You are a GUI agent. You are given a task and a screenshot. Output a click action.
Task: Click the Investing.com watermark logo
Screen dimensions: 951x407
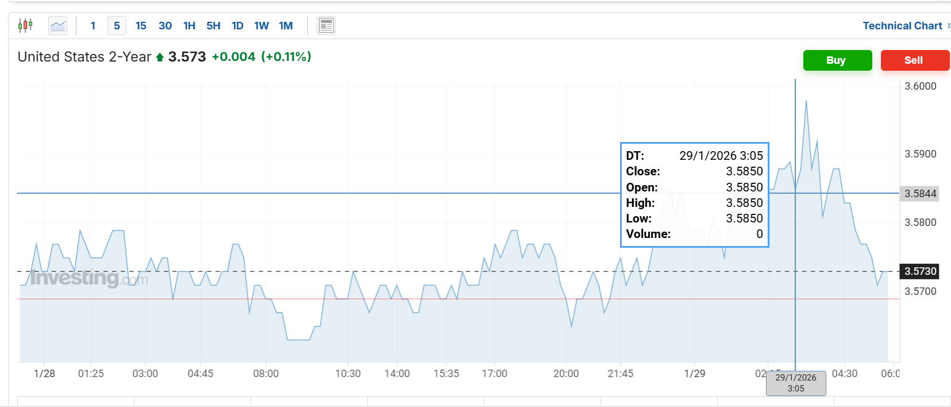coord(88,278)
